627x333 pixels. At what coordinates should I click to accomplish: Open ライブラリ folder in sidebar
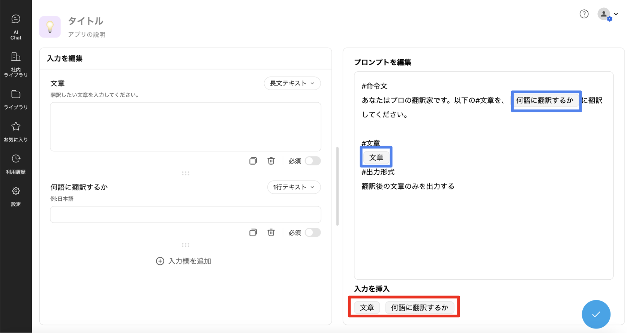click(16, 99)
